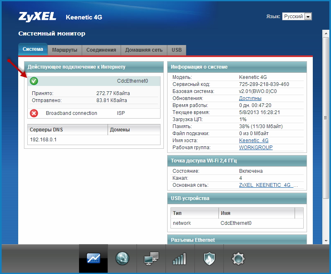Click the Доступны updates link
The image size is (331, 274).
[x=250, y=98]
